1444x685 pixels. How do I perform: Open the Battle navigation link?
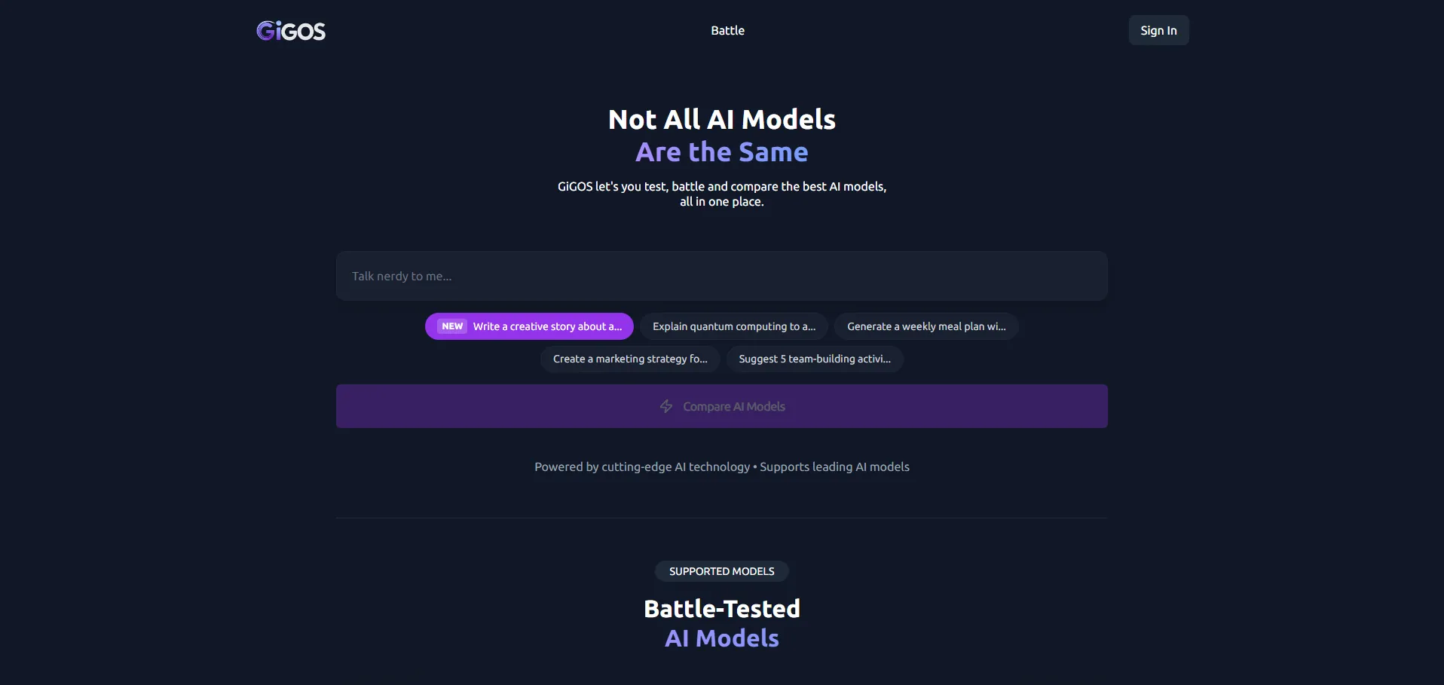tap(727, 30)
